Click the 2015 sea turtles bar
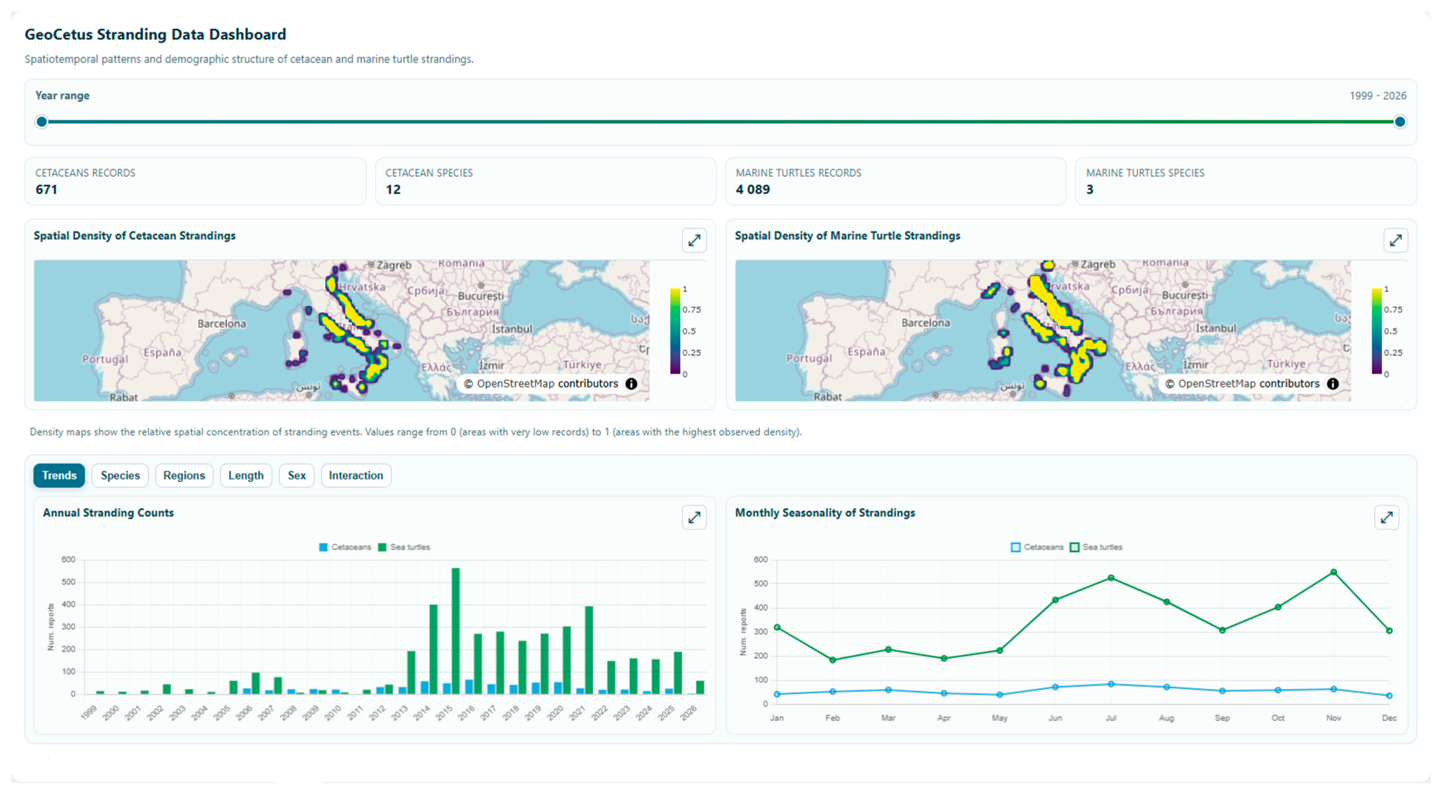Screen dimensions: 1443x797 [456, 631]
